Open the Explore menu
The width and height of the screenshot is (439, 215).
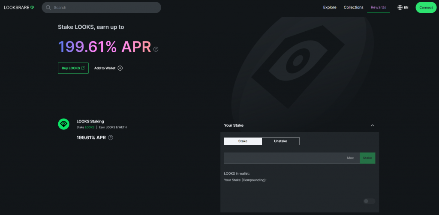(x=330, y=8)
